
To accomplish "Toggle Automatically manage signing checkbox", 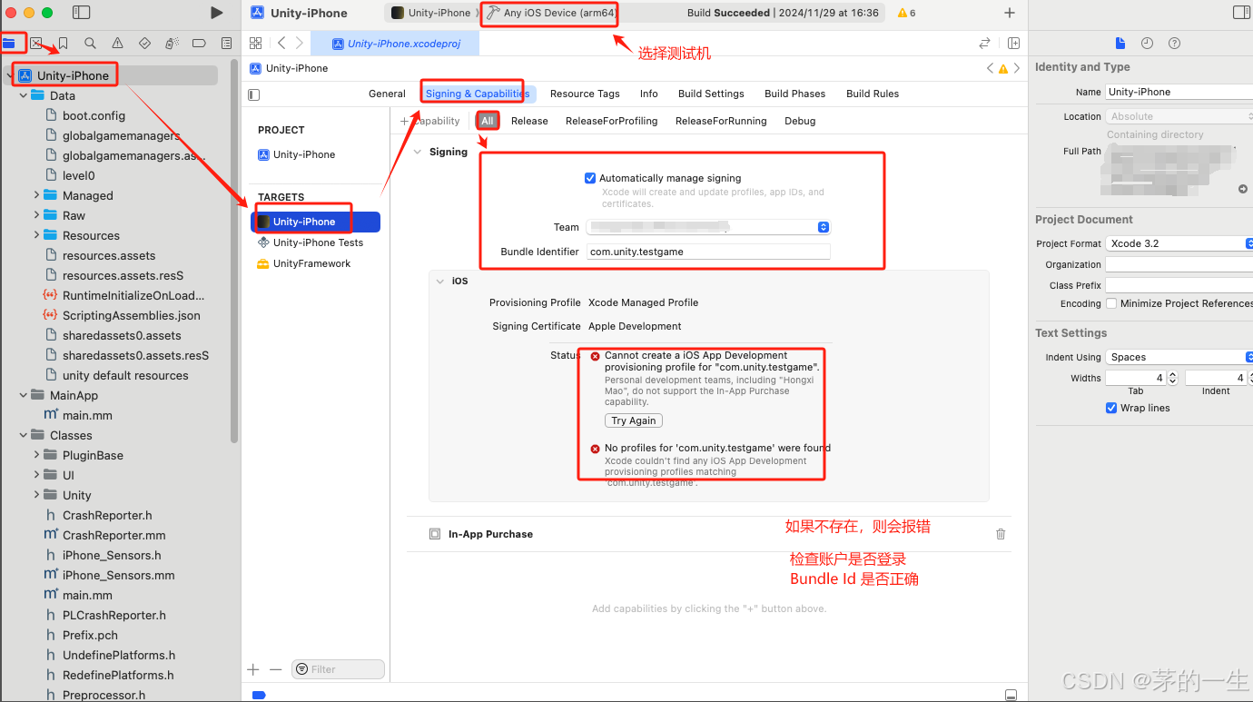I will [x=590, y=178].
